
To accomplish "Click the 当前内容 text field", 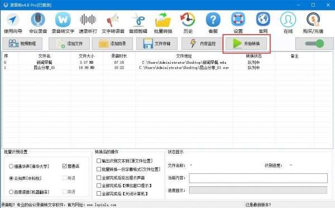I will (258, 178).
